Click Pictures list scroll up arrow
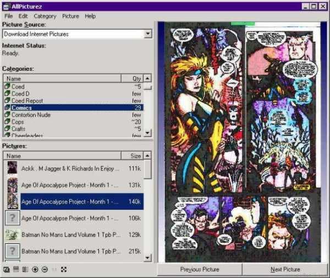330x278 pixels. click(x=147, y=155)
